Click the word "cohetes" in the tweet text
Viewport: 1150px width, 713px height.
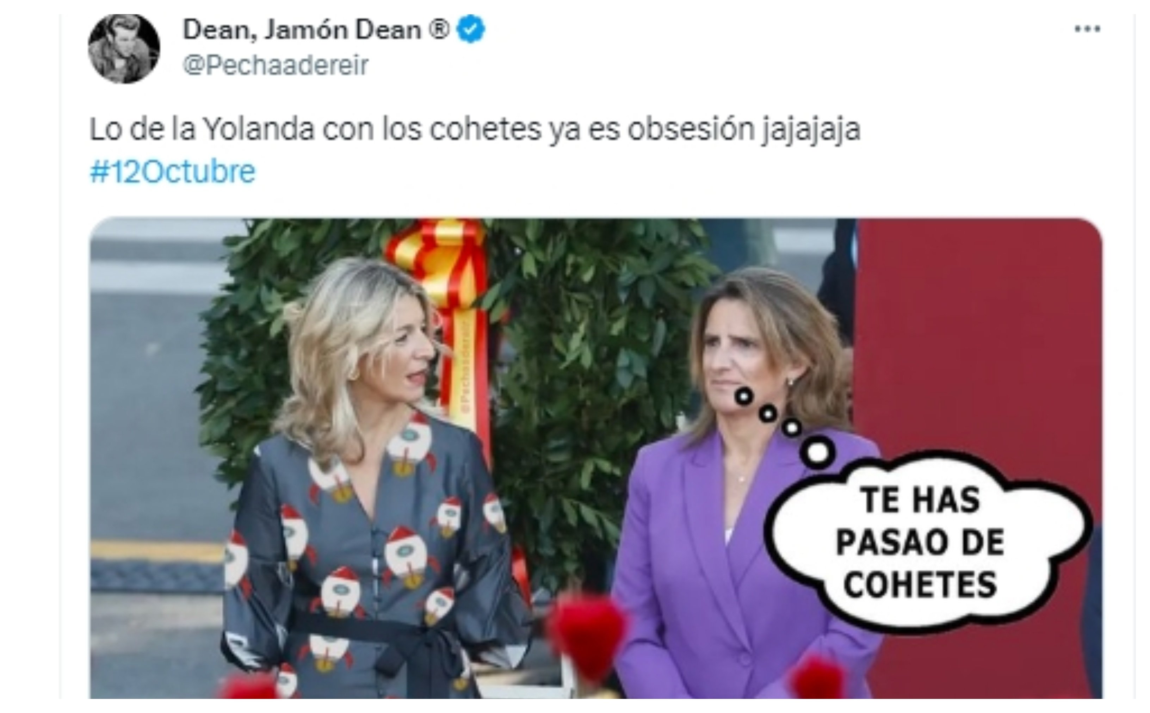coord(486,129)
